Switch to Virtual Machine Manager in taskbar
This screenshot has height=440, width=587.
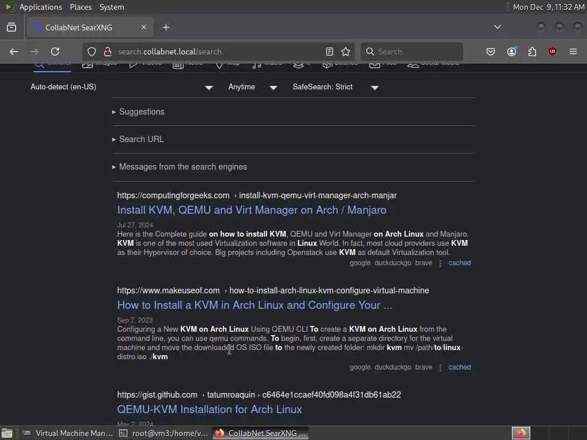[68, 433]
